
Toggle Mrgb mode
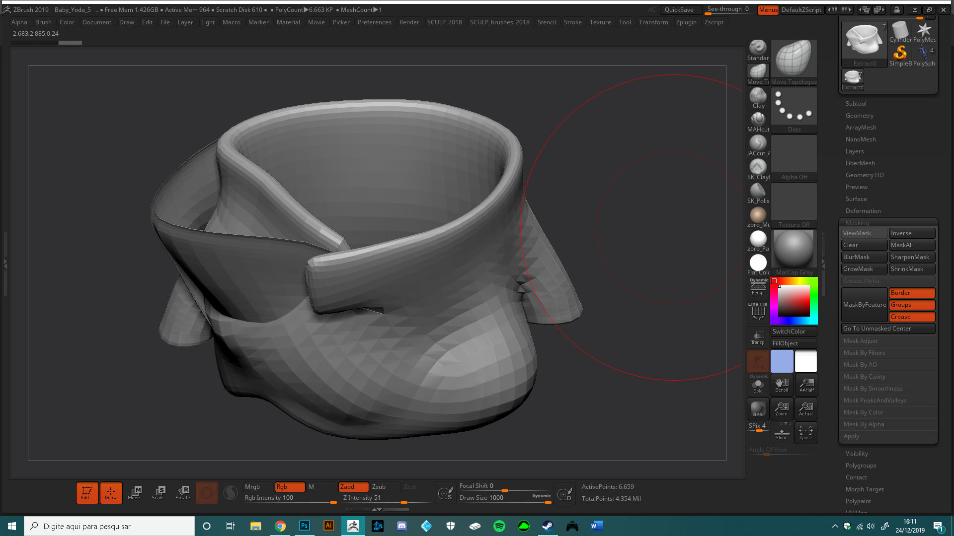pyautogui.click(x=258, y=487)
